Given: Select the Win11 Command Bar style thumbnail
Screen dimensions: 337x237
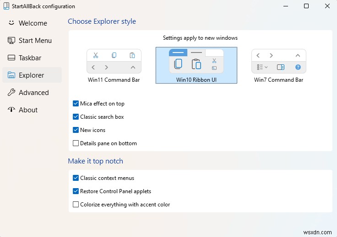Looking at the screenshot, I should [x=114, y=62].
